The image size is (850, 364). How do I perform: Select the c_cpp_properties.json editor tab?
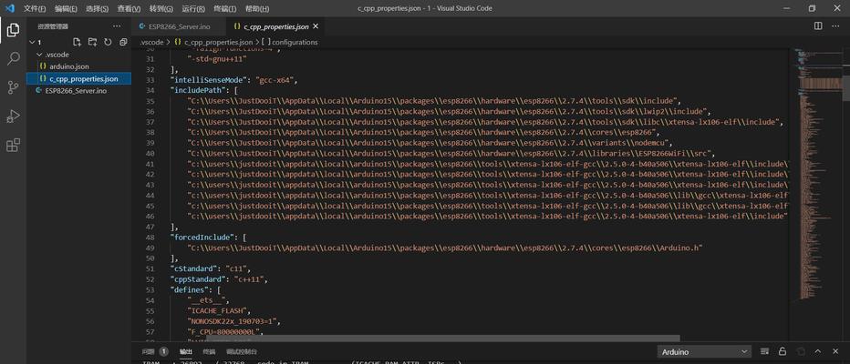pos(275,26)
